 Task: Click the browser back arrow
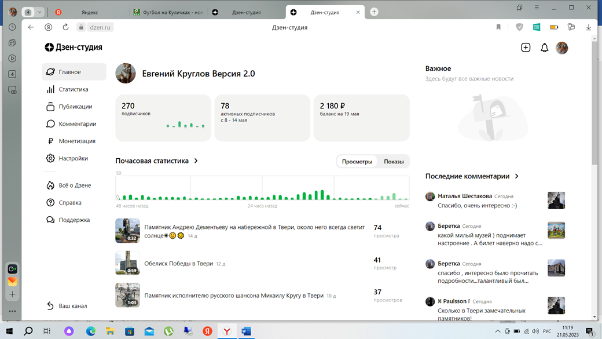[31, 27]
